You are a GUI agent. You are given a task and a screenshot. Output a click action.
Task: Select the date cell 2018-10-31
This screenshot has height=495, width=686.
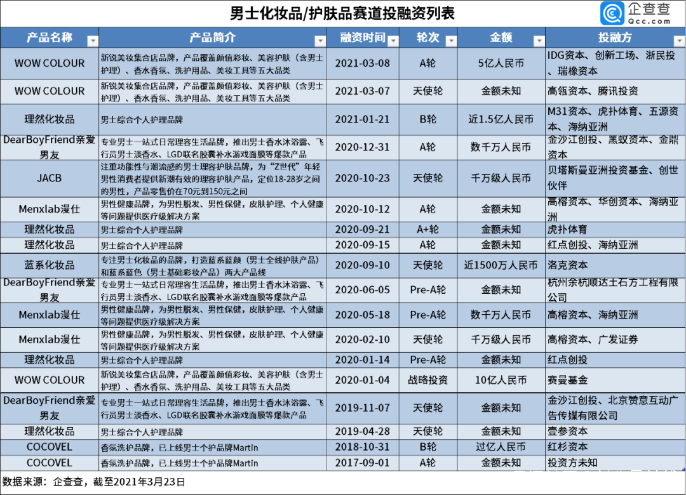click(363, 447)
